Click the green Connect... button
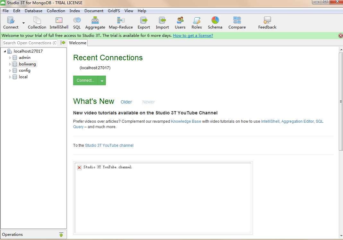Screen dimensions: 343x240 click(86, 80)
